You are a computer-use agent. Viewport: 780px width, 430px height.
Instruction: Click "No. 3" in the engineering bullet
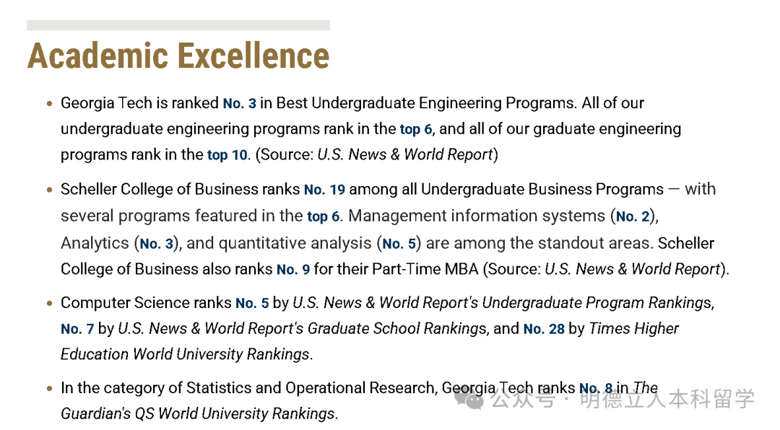tap(239, 103)
